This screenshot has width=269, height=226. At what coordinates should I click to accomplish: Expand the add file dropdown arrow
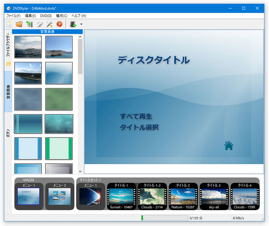tap(81, 25)
